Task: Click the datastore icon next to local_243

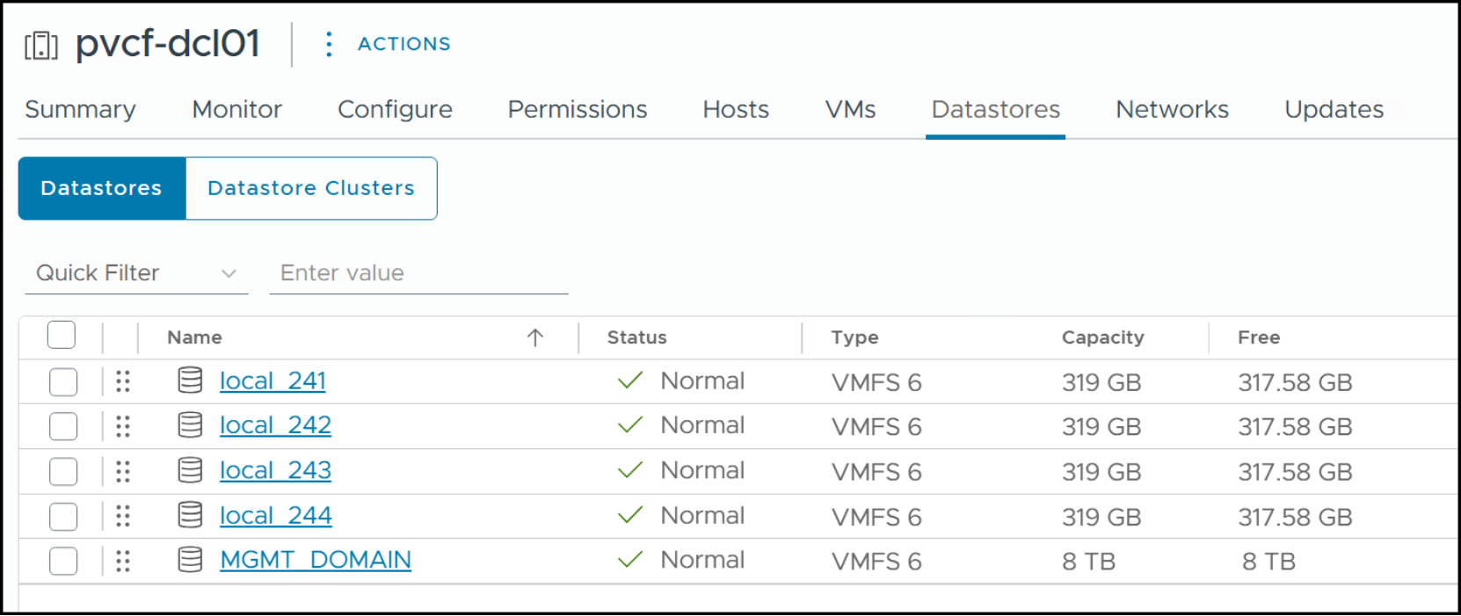Action: tap(191, 470)
